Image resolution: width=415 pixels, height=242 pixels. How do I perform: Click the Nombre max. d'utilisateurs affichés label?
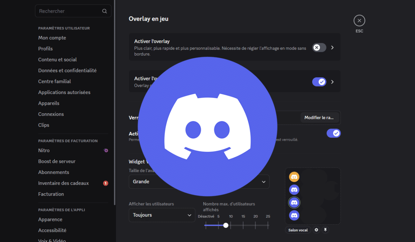click(229, 207)
